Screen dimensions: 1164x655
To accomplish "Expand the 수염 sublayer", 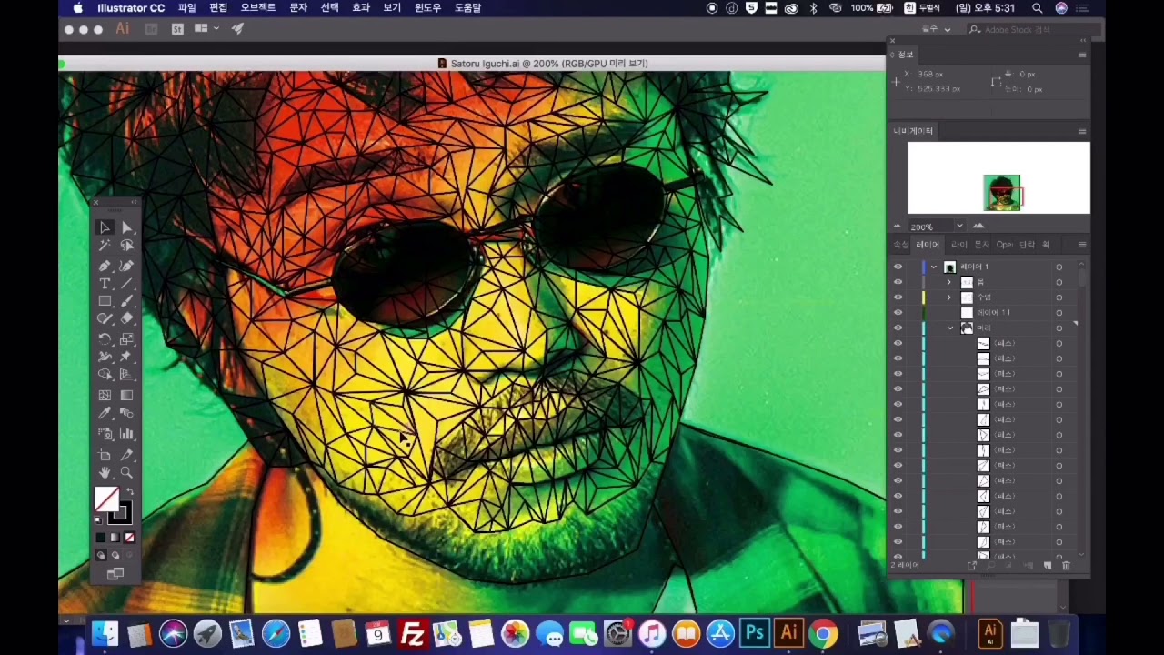I will (x=949, y=297).
